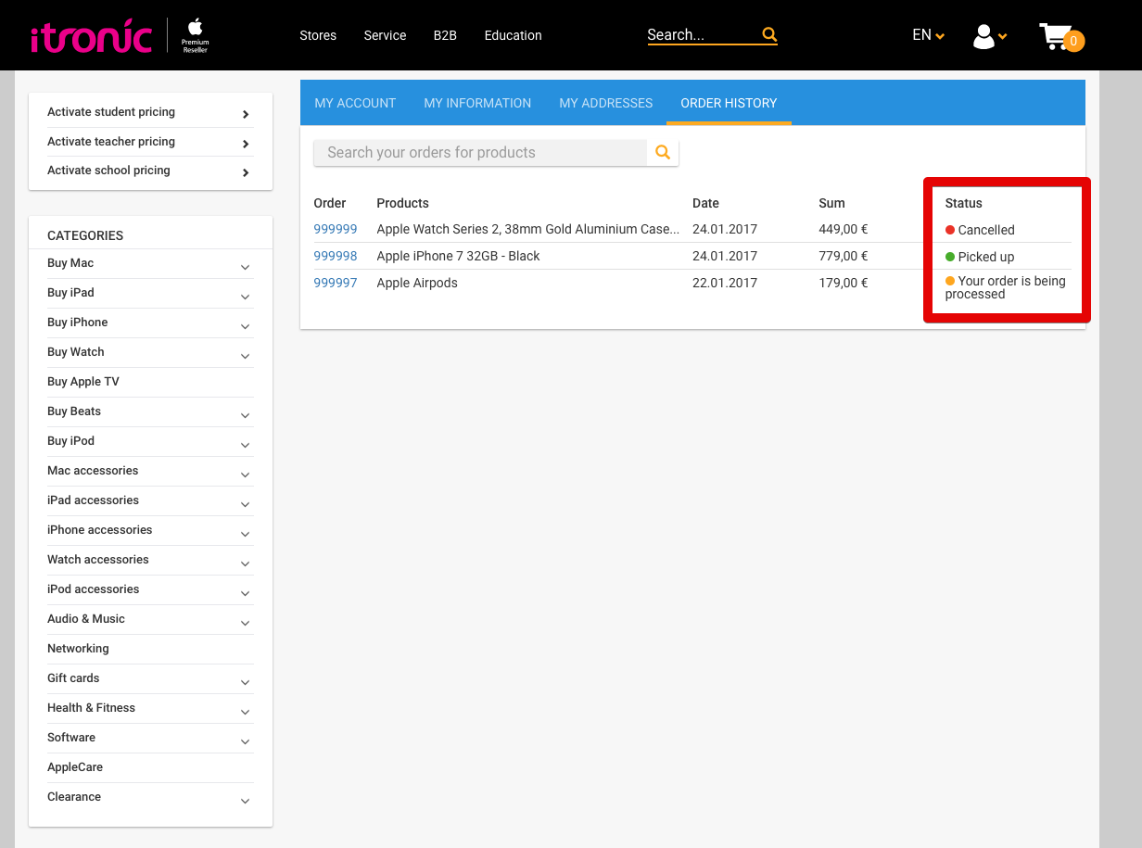Click the Picked up status text
Screen dimensions: 1142x848
coord(986,257)
